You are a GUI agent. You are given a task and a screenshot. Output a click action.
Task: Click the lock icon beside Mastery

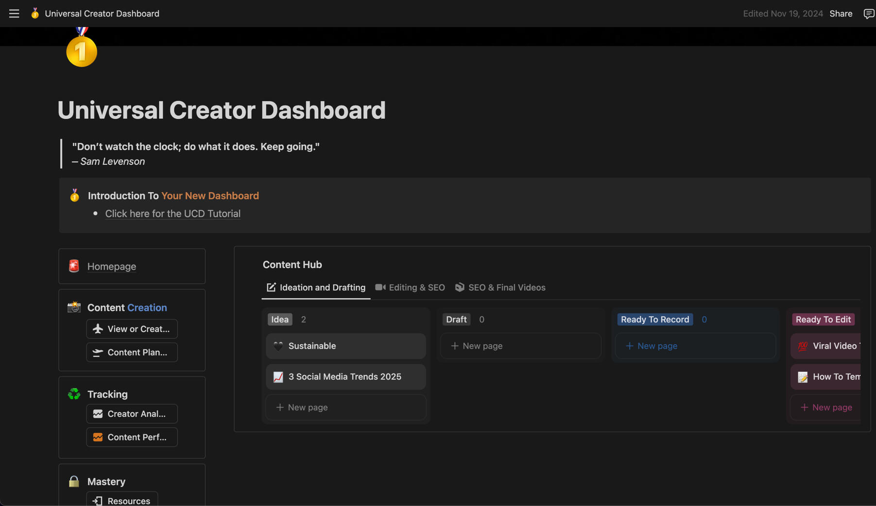(x=74, y=481)
